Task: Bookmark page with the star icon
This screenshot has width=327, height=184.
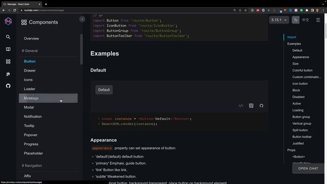Action: pyautogui.click(x=245, y=10)
